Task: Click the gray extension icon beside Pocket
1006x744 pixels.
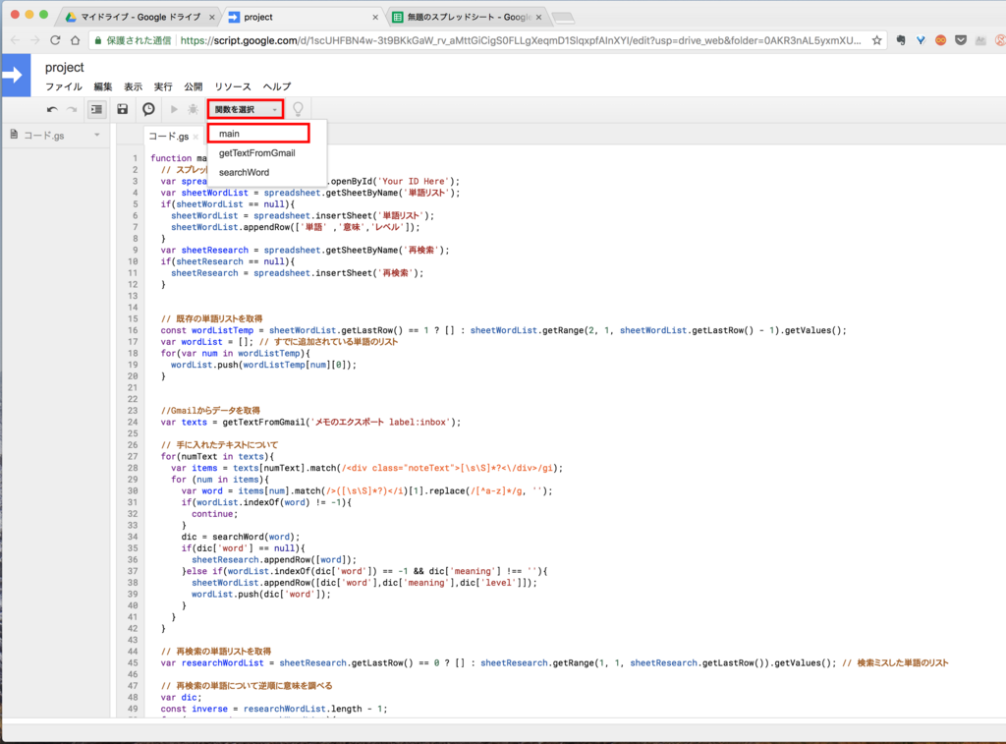Action: point(980,40)
